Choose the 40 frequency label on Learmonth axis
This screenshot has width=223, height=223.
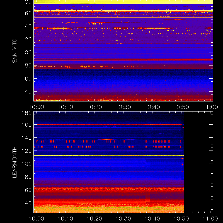28,203
